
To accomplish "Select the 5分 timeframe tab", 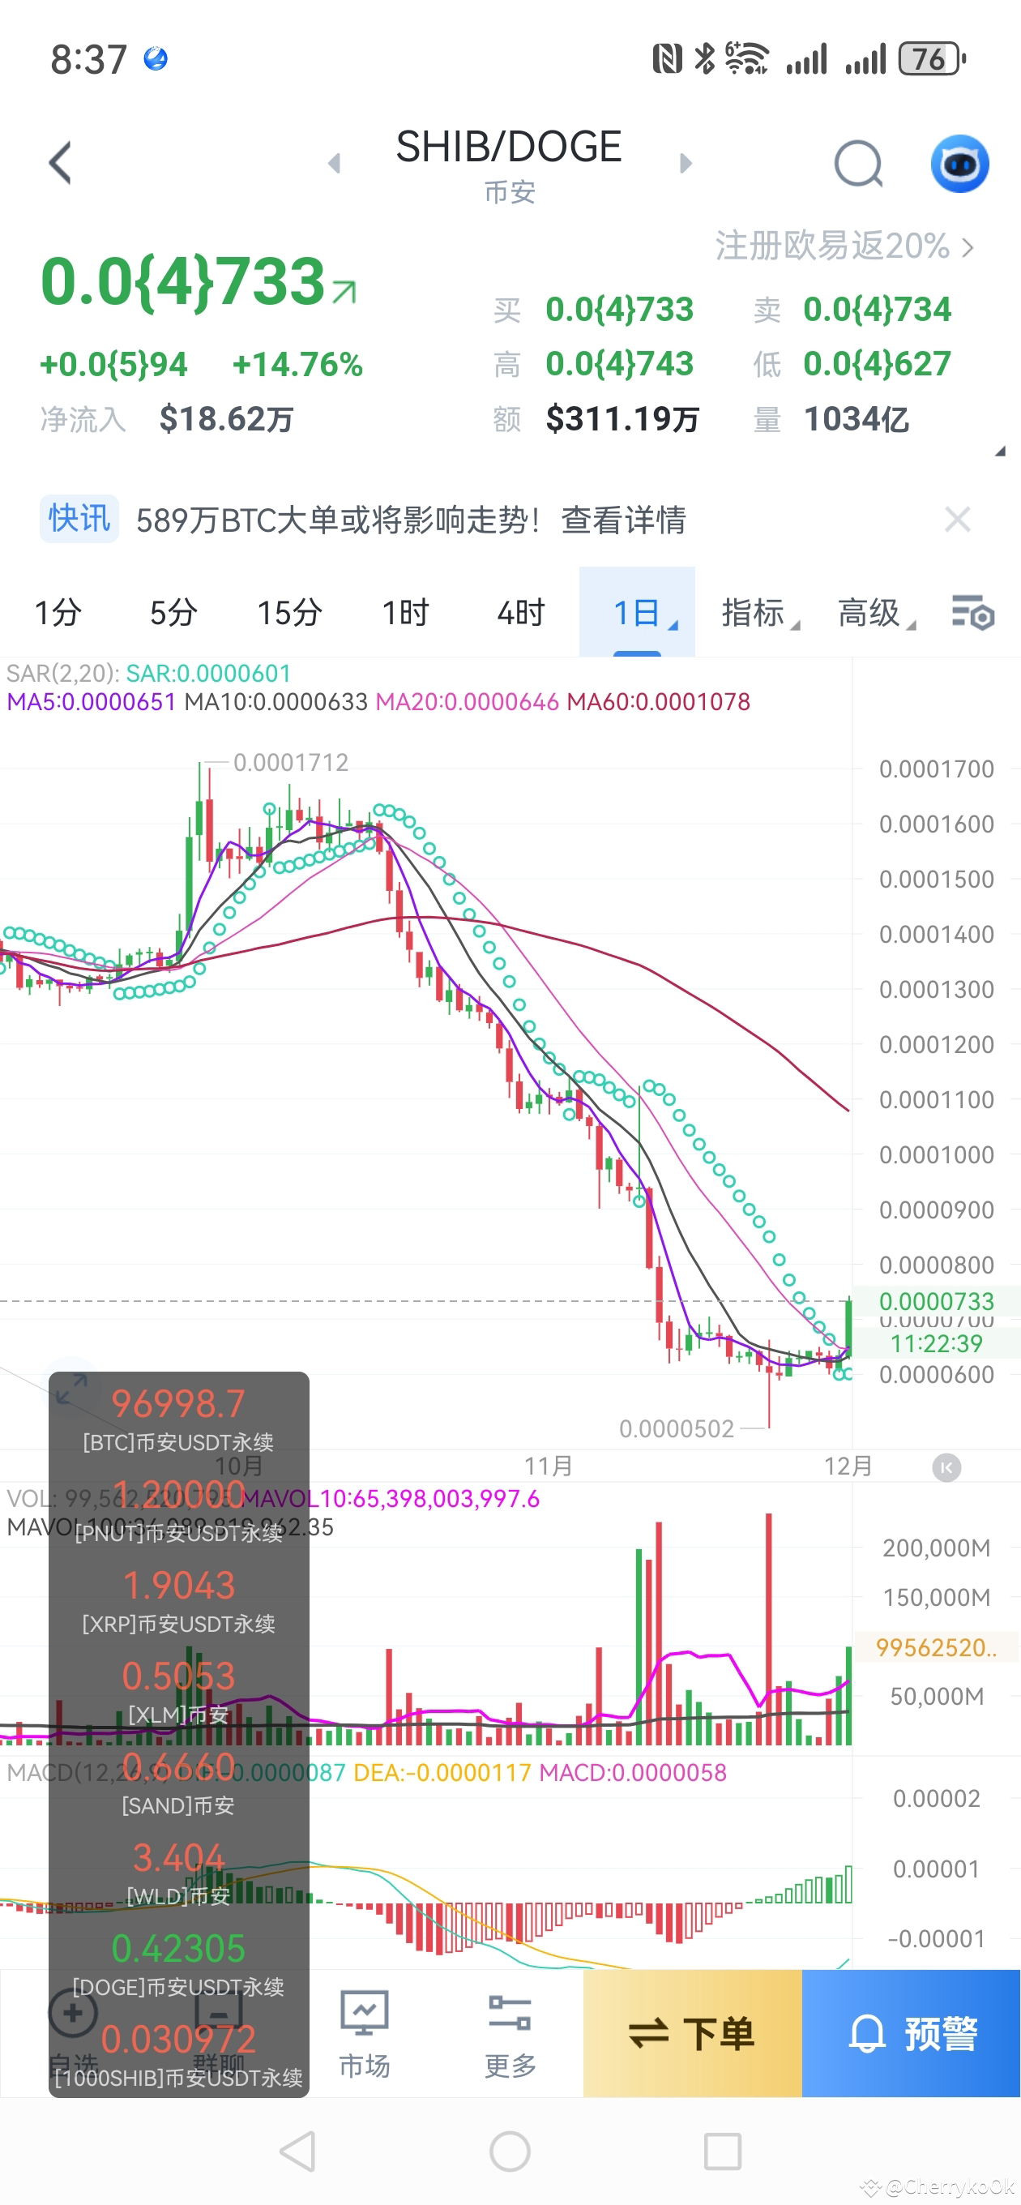I will point(173,612).
